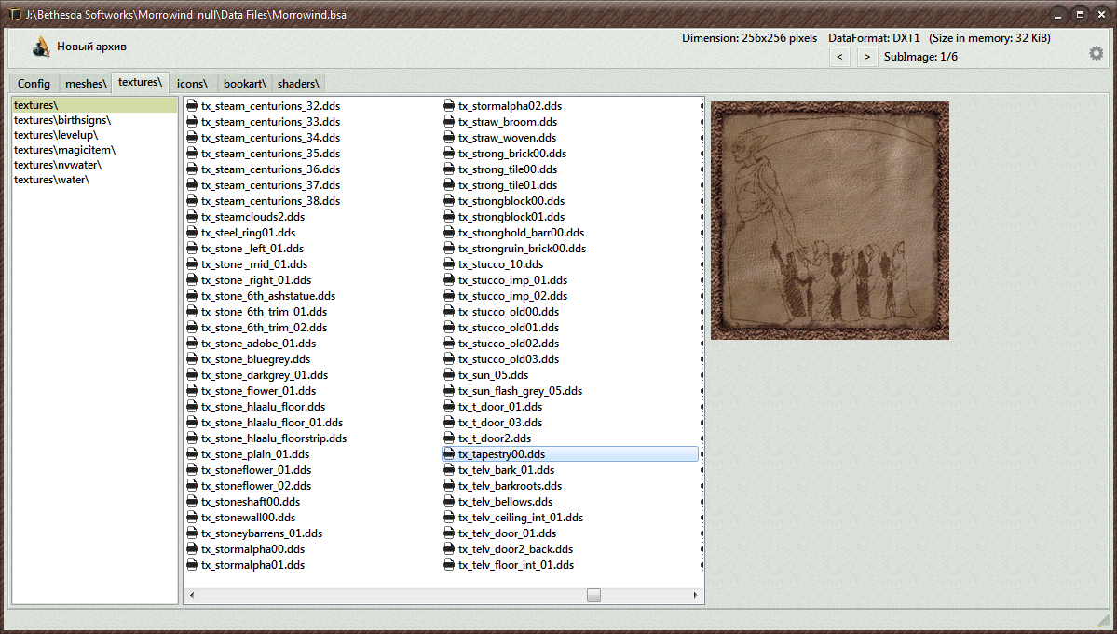
Task: Click file icon of tx_steel_ring01.dds
Action: tap(192, 233)
